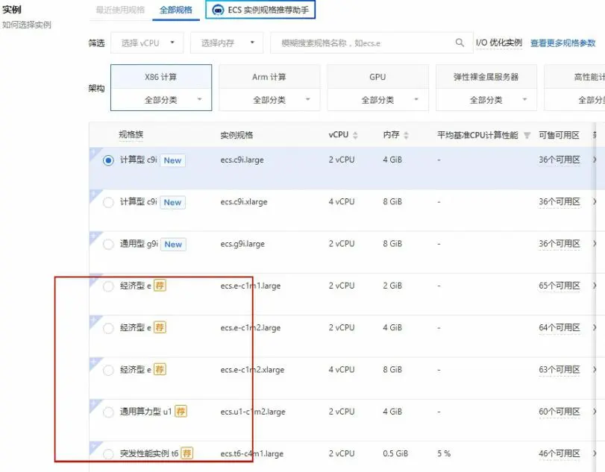Click 64个可用区 link for ecs.e-c1m2.large
The width and height of the screenshot is (605, 472).
(559, 328)
